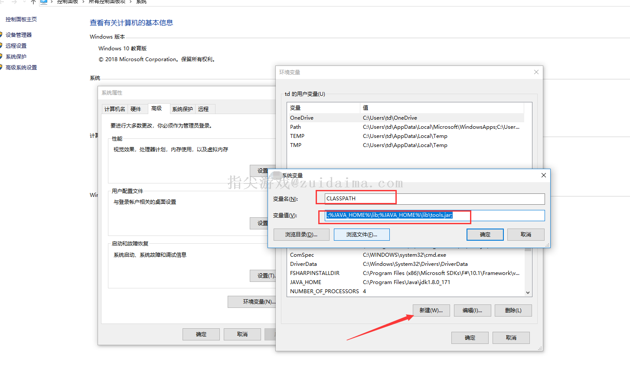Confirm the new variable with 确定
630x376 pixels.
pos(485,234)
